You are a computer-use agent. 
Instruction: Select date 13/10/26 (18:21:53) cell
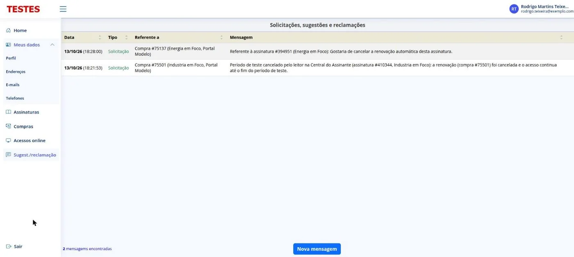[83, 68]
